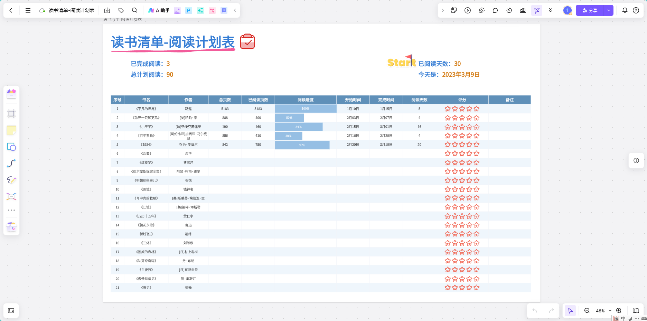Click the lock sticky note icon

coord(454,10)
